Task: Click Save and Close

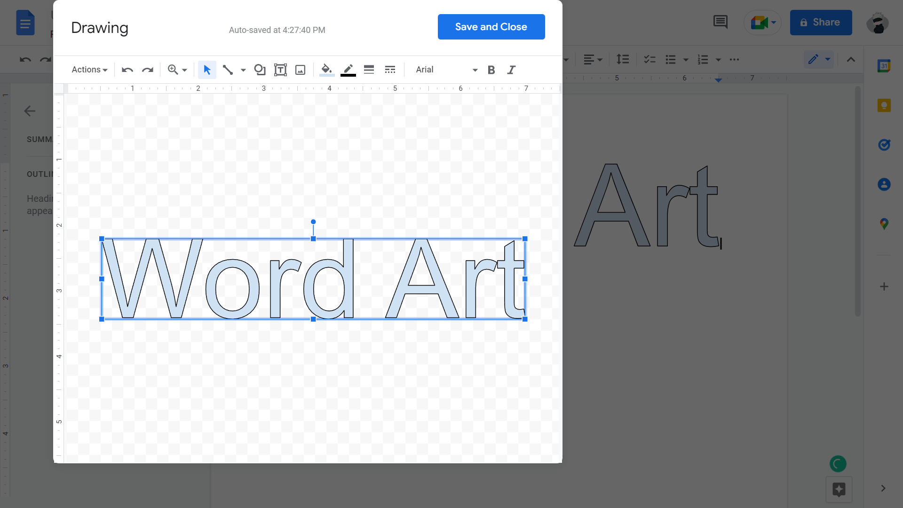Action: click(491, 27)
